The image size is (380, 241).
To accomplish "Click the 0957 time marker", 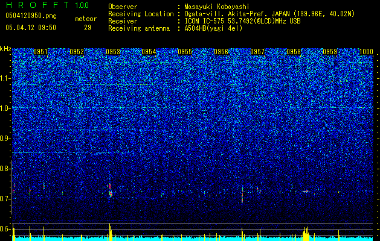I will 257,52.
